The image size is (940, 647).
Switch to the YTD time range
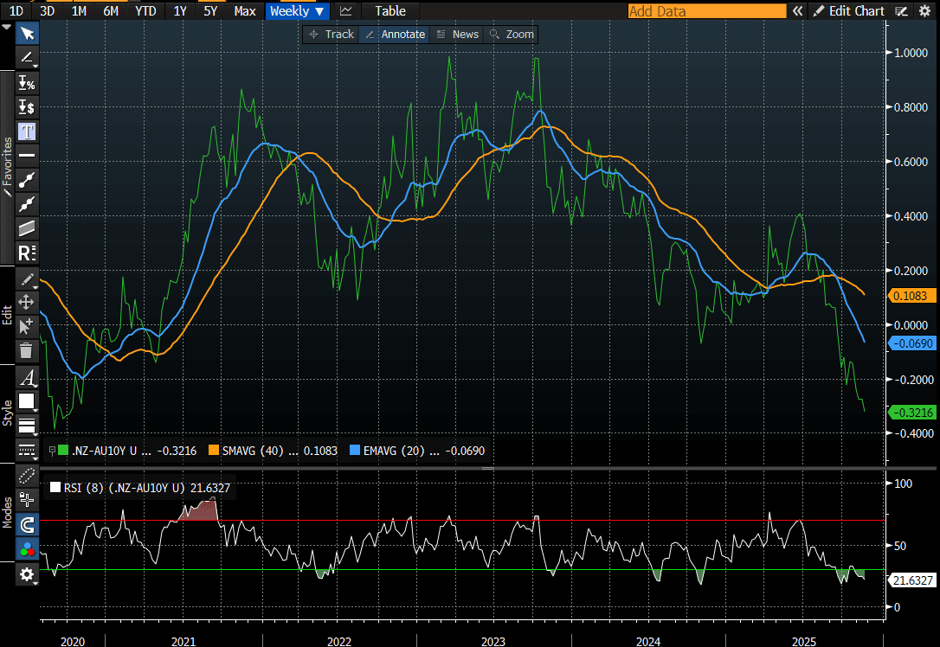click(146, 11)
